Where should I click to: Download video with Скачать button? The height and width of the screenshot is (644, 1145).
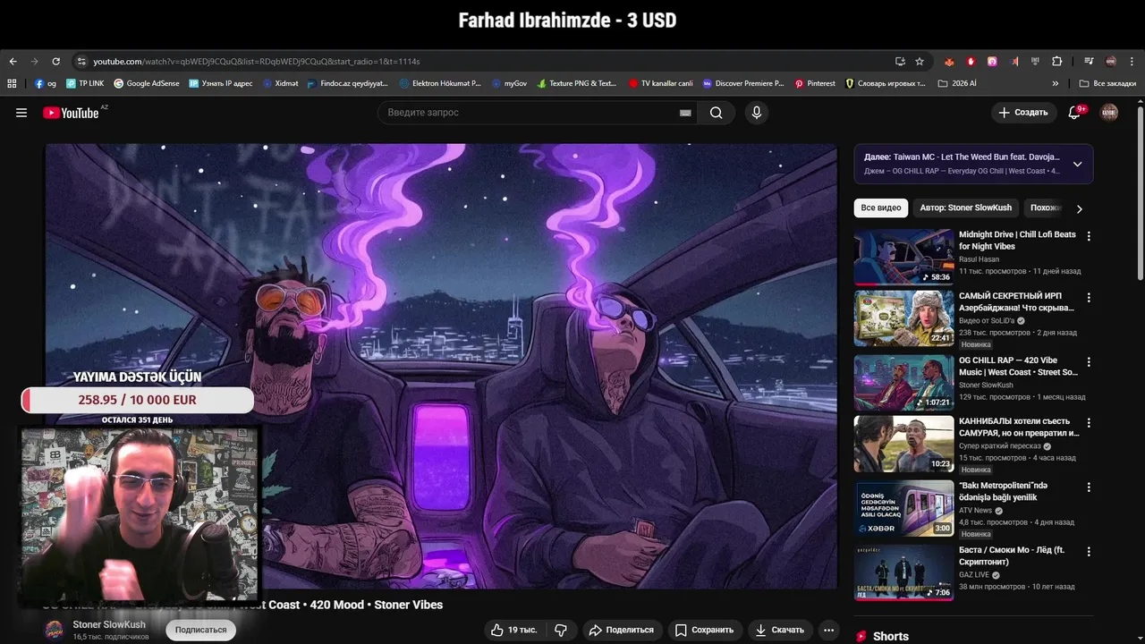tap(779, 630)
